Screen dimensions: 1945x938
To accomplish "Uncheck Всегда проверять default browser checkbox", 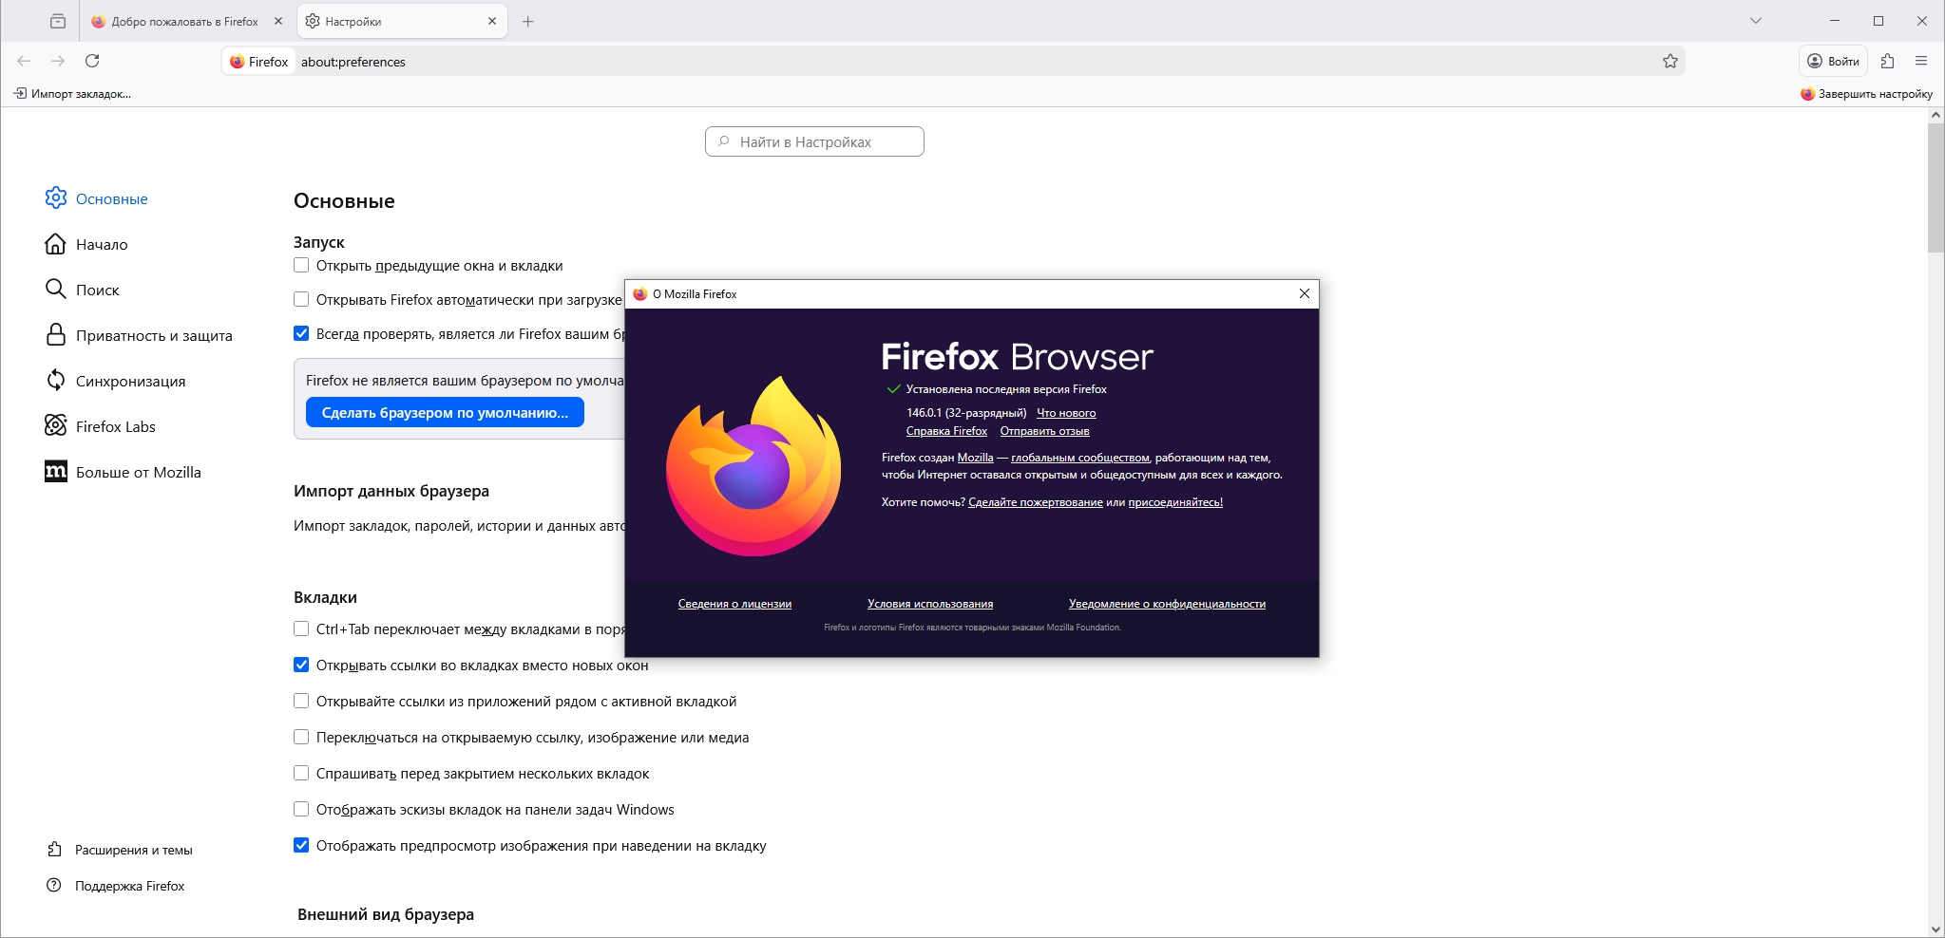I will coord(301,333).
